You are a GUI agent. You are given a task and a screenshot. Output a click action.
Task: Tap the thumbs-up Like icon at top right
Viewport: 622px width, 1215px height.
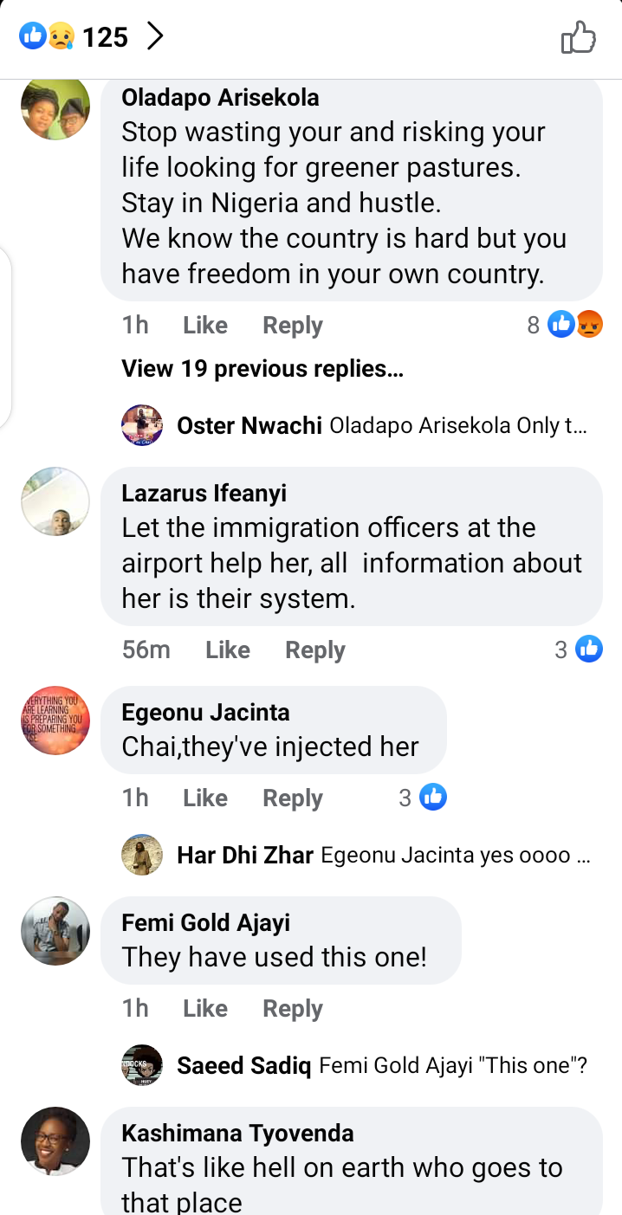(579, 37)
